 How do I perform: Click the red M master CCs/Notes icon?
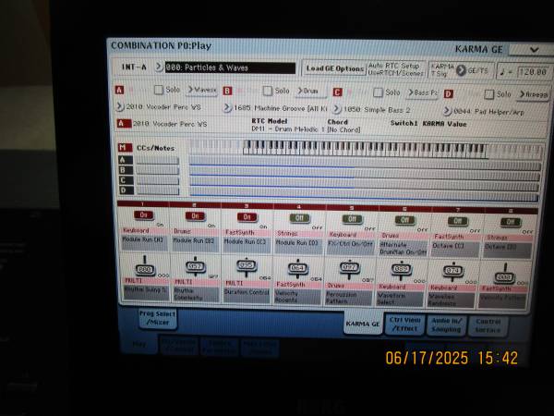tap(123, 147)
